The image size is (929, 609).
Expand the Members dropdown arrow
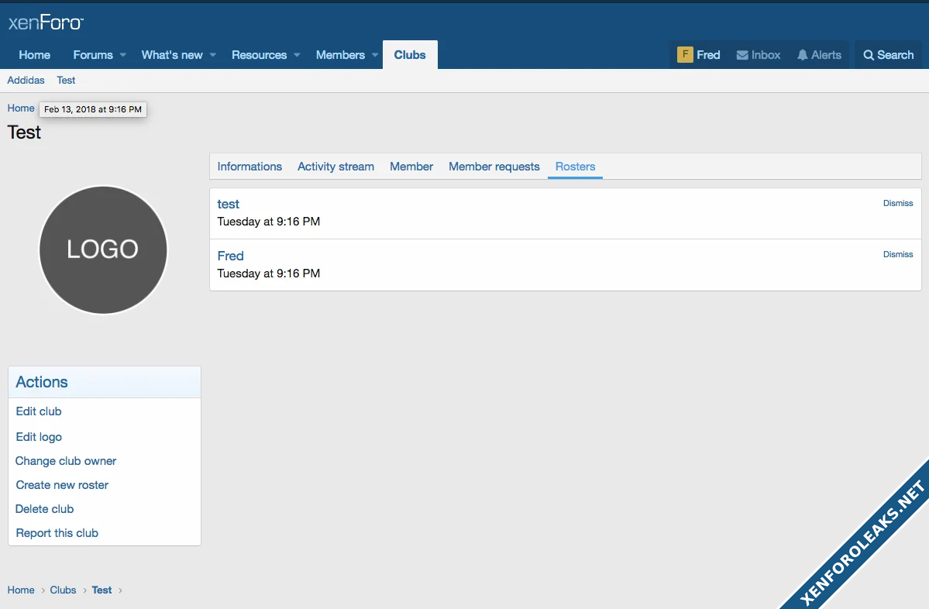coord(374,55)
